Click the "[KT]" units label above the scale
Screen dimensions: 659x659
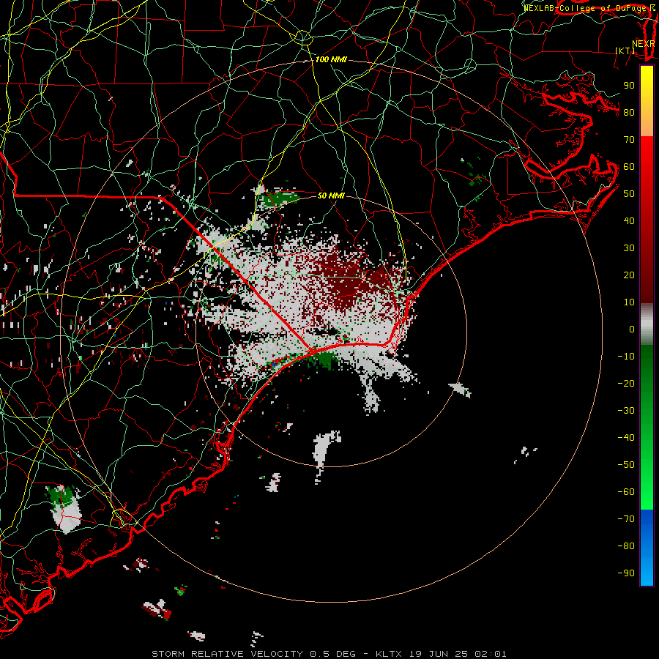coord(625,51)
